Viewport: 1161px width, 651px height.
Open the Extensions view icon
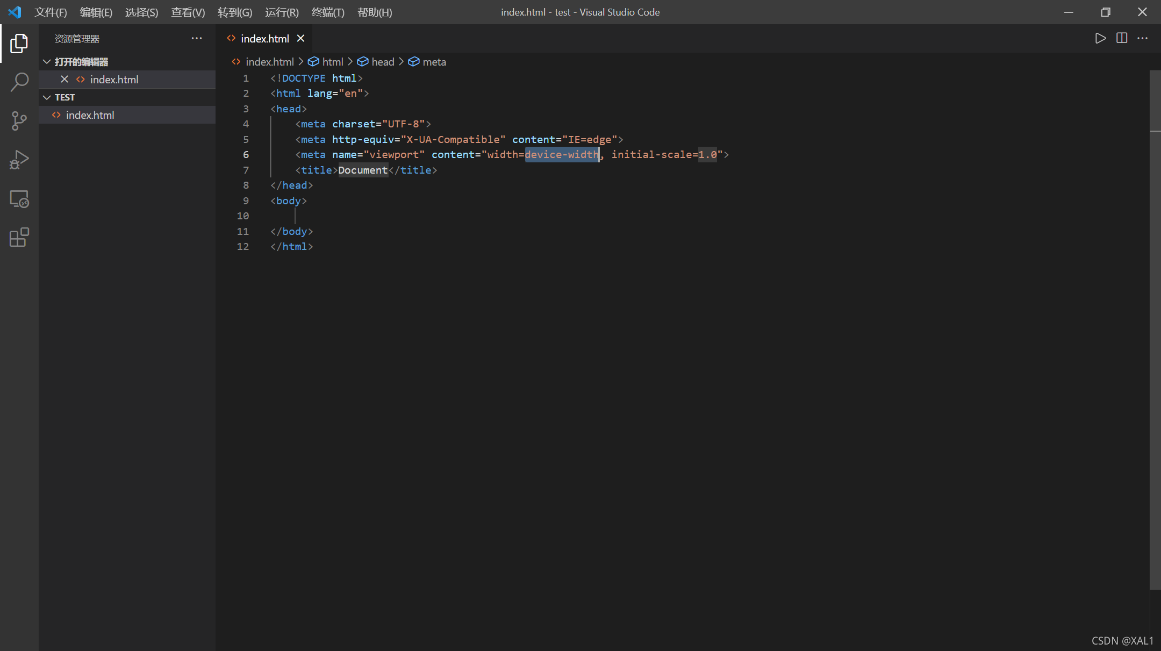(19, 238)
